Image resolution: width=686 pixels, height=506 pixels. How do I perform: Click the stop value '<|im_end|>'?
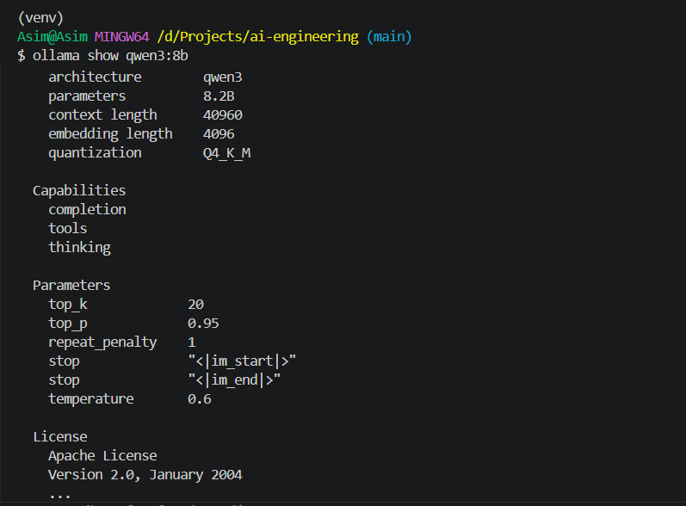coord(234,380)
